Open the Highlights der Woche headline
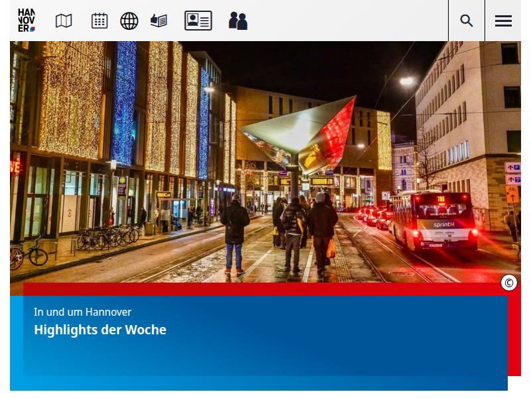This screenshot has height=398, width=531. click(100, 330)
